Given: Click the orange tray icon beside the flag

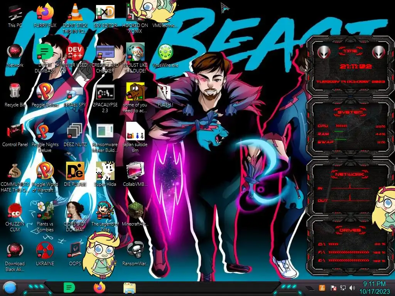Looking at the screenshot, I should coord(322,288).
